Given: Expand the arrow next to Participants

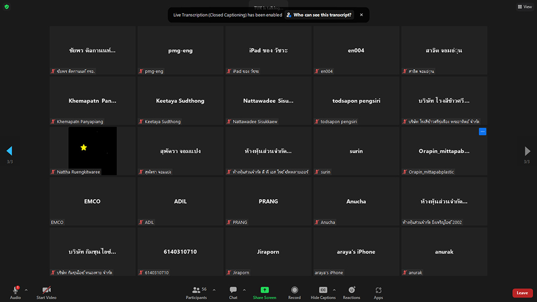Looking at the screenshot, I should [214, 290].
